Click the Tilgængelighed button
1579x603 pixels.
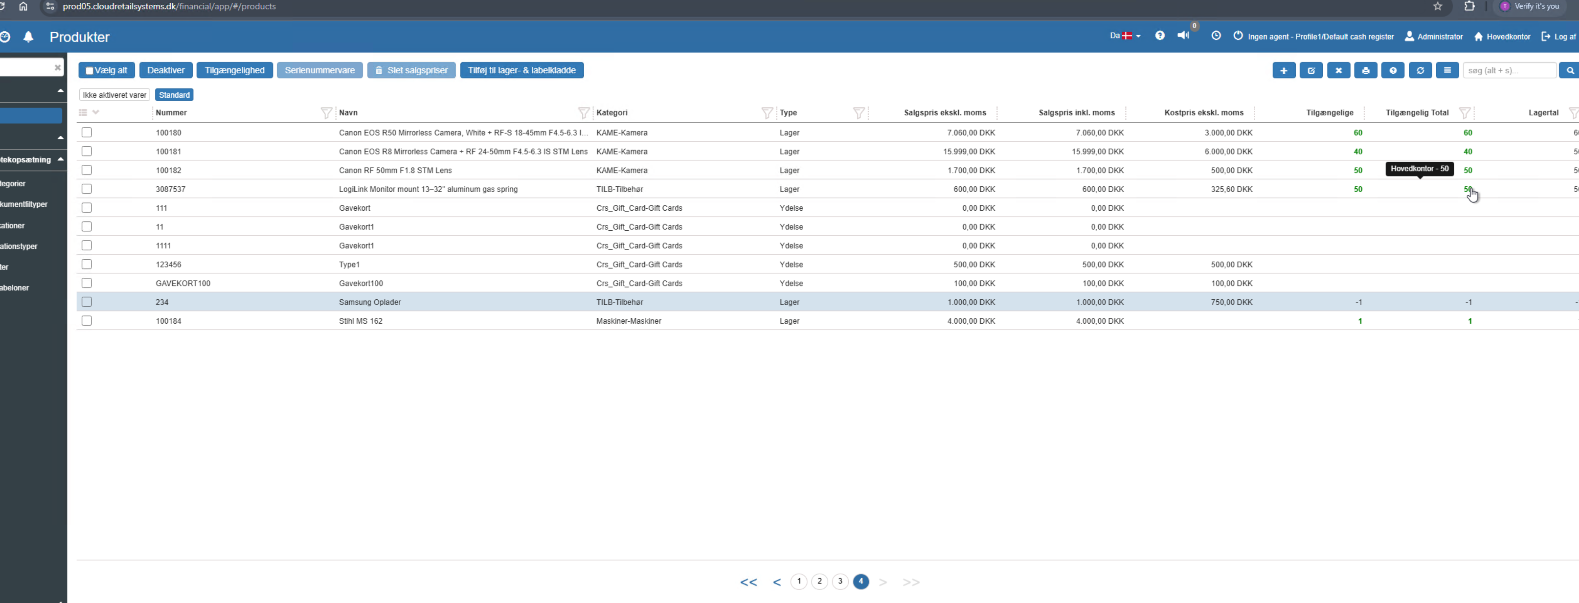point(234,71)
